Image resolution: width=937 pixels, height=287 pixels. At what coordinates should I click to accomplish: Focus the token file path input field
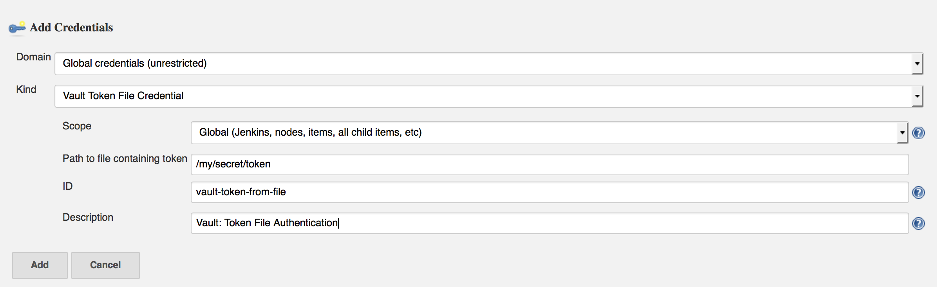(550, 164)
